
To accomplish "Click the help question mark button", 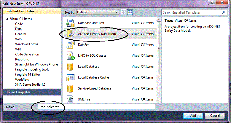I will point(212,2).
